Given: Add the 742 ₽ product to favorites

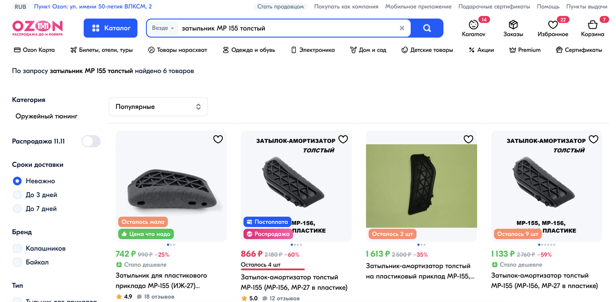Looking at the screenshot, I should [218, 139].
